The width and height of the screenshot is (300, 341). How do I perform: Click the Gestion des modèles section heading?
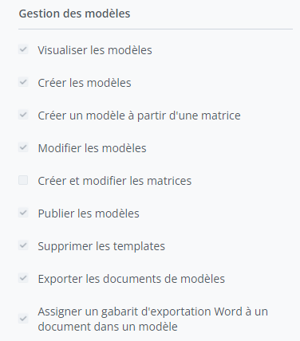click(74, 14)
